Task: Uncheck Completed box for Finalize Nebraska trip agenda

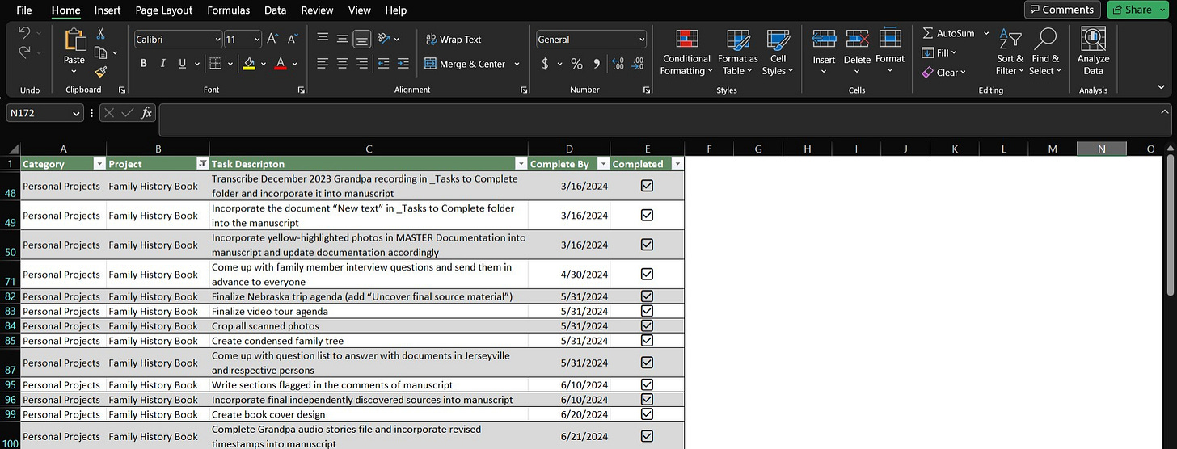Action: (647, 296)
